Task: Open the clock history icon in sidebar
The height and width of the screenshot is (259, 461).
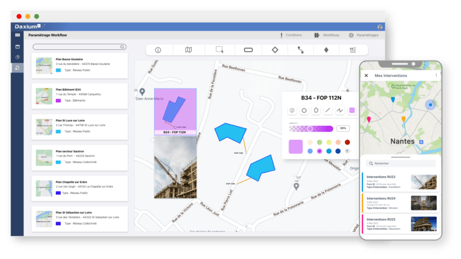Action: [18, 57]
